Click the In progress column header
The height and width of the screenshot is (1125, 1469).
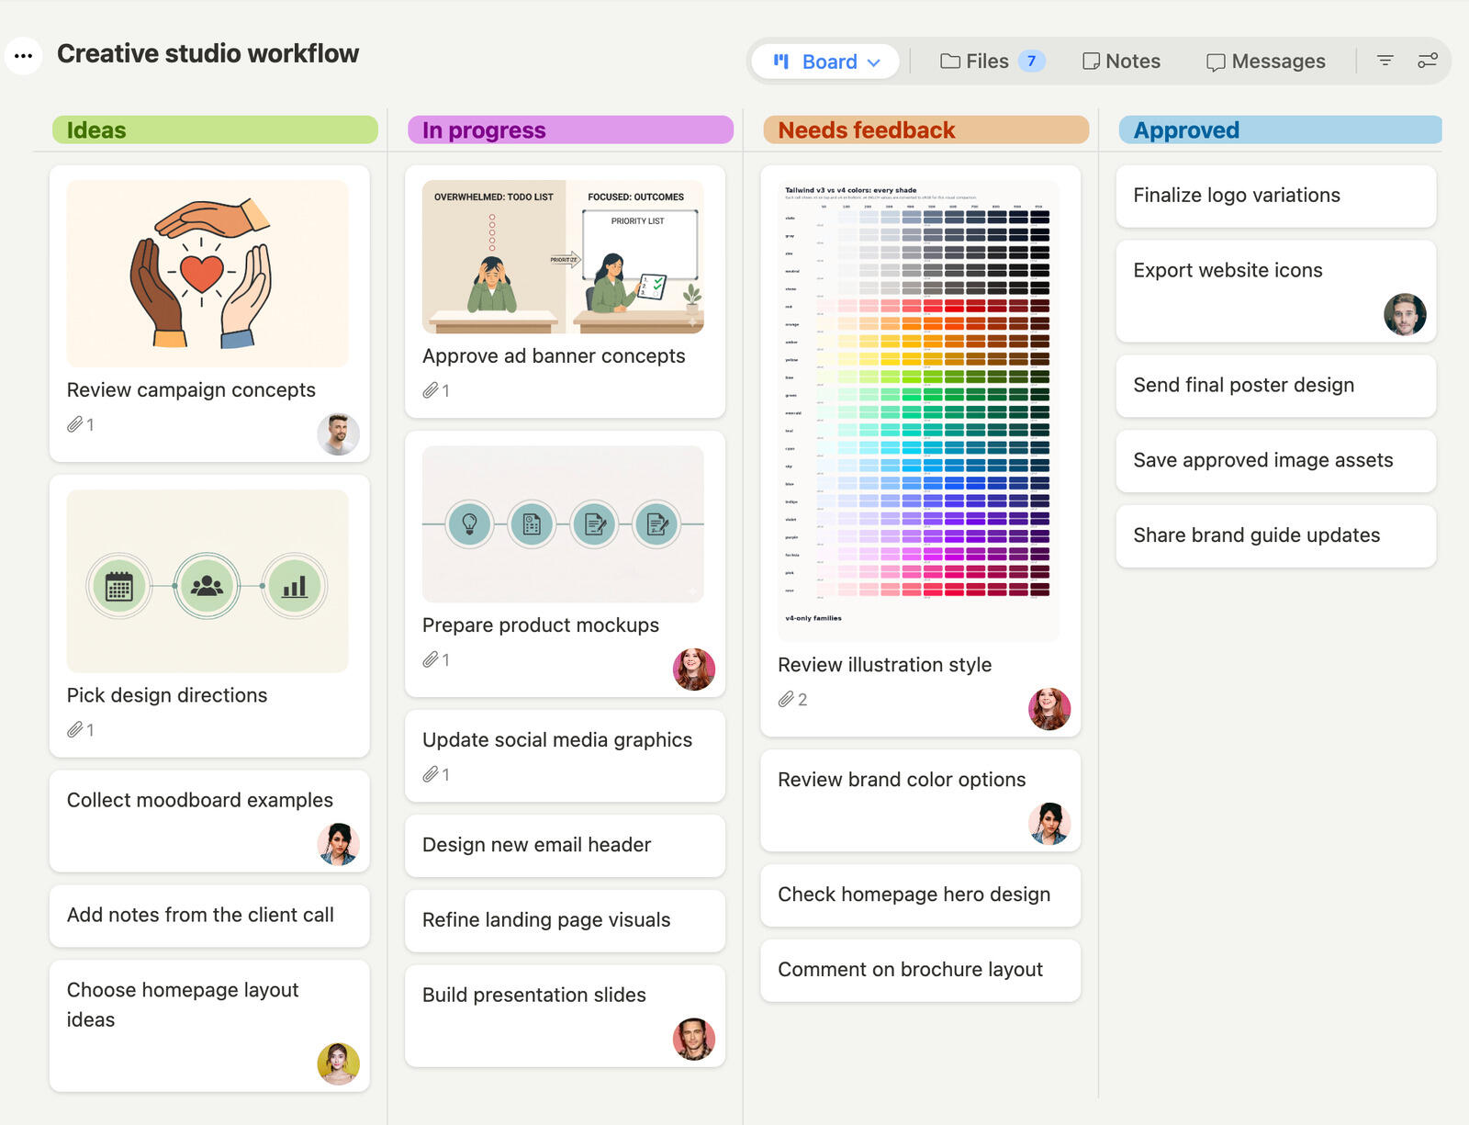click(570, 129)
